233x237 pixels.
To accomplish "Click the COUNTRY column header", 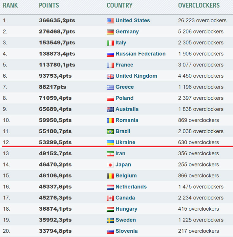I will click(x=119, y=5).
